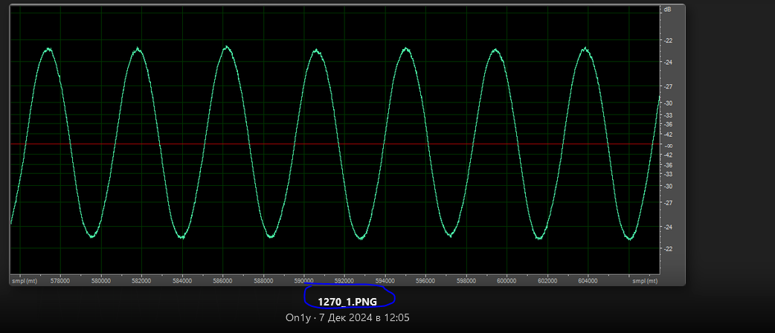Click the 586000 sample ruler mark
Screen dimensions: 775x333
[223, 281]
